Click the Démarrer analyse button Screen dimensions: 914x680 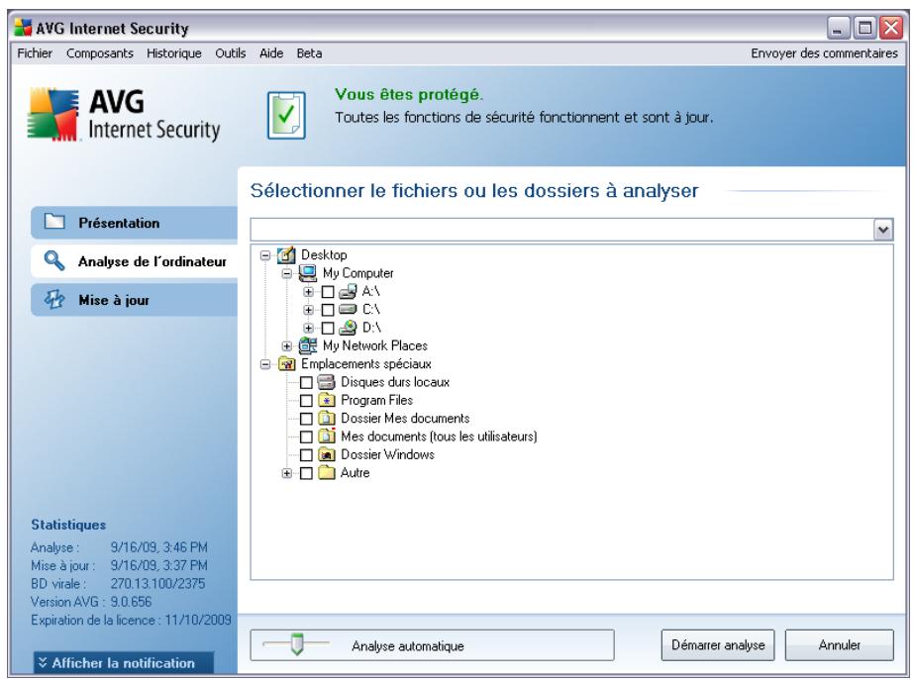click(718, 644)
